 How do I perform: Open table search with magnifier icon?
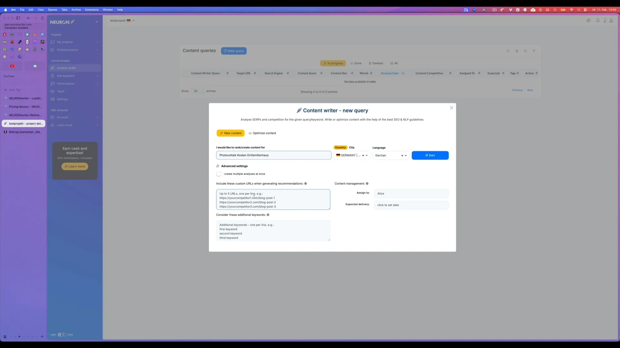[x=508, y=51]
